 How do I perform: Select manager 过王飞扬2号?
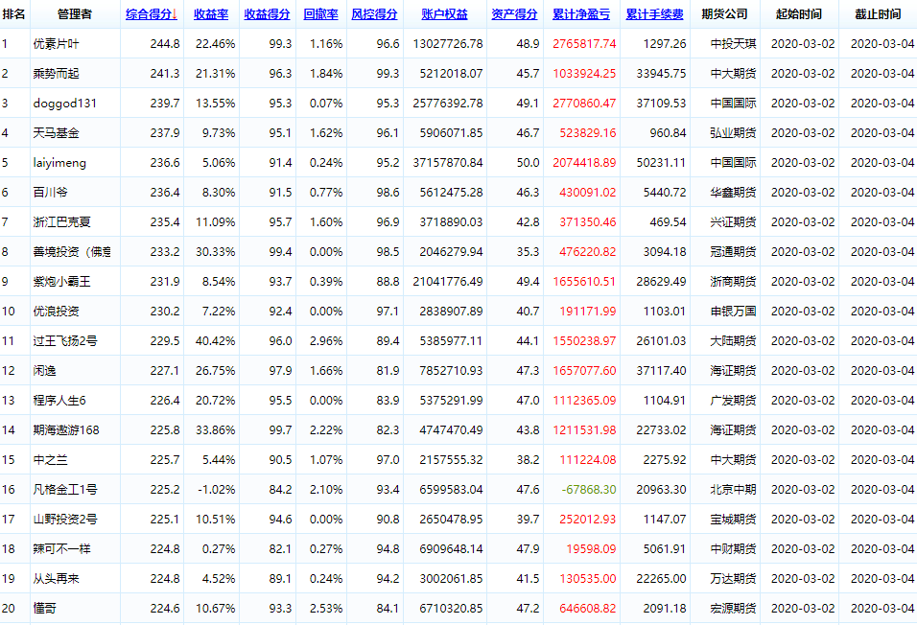coord(65,341)
